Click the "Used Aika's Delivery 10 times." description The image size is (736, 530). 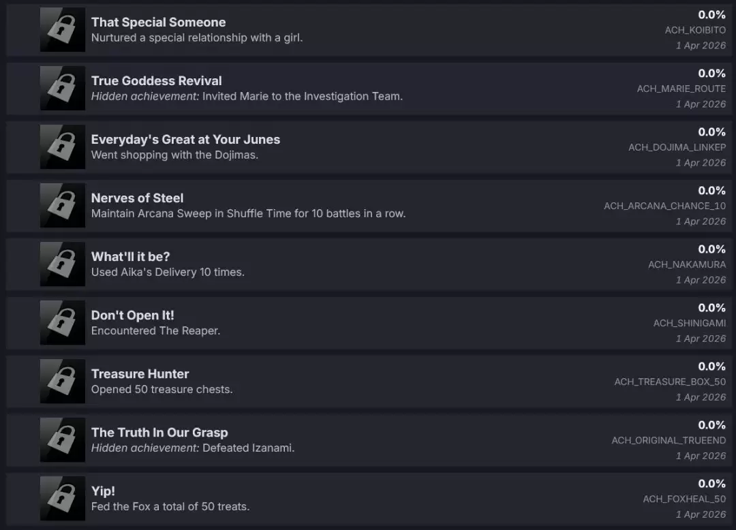click(x=168, y=272)
